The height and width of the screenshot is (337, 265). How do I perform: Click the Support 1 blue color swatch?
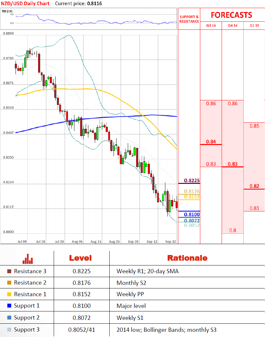tap(9, 306)
